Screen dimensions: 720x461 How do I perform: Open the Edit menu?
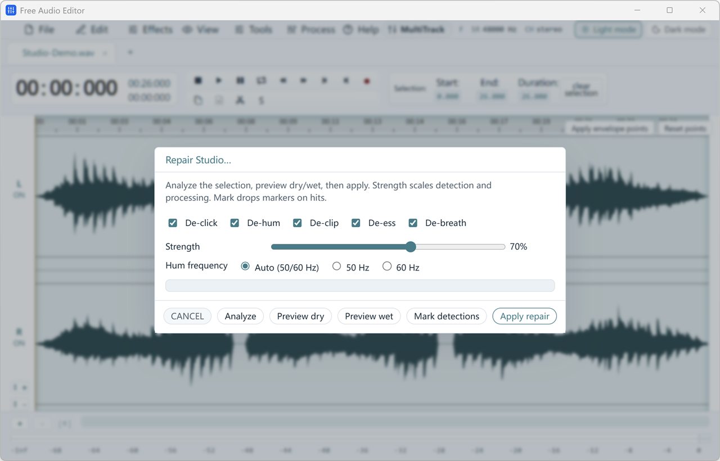[x=92, y=30]
